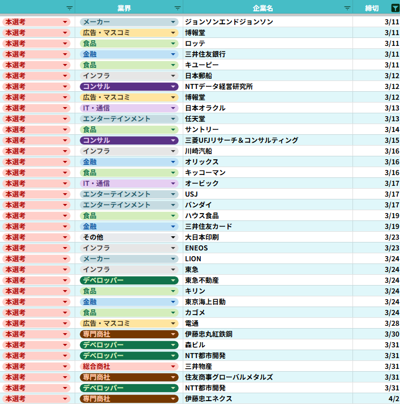Select the cell キッコーマン
Viewport: 400px width, 404px height.
(268, 173)
